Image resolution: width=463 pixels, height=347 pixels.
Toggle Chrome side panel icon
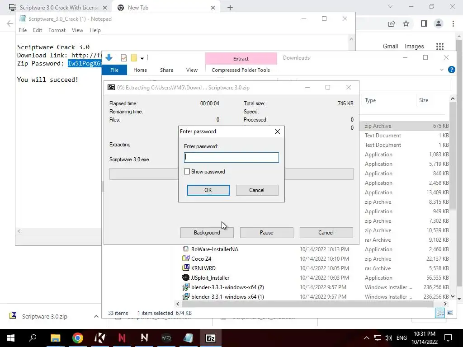pos(424,23)
